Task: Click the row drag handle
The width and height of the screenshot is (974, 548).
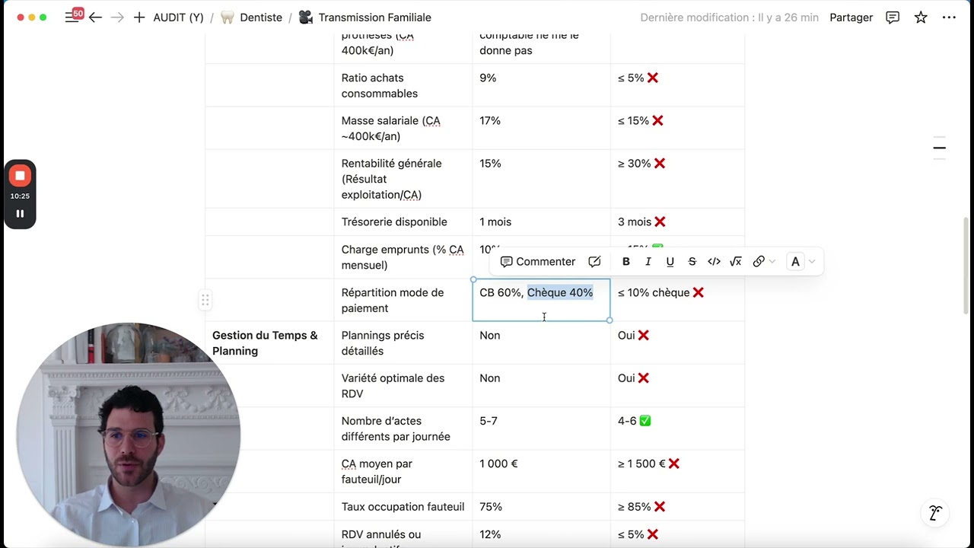Action: point(205,300)
